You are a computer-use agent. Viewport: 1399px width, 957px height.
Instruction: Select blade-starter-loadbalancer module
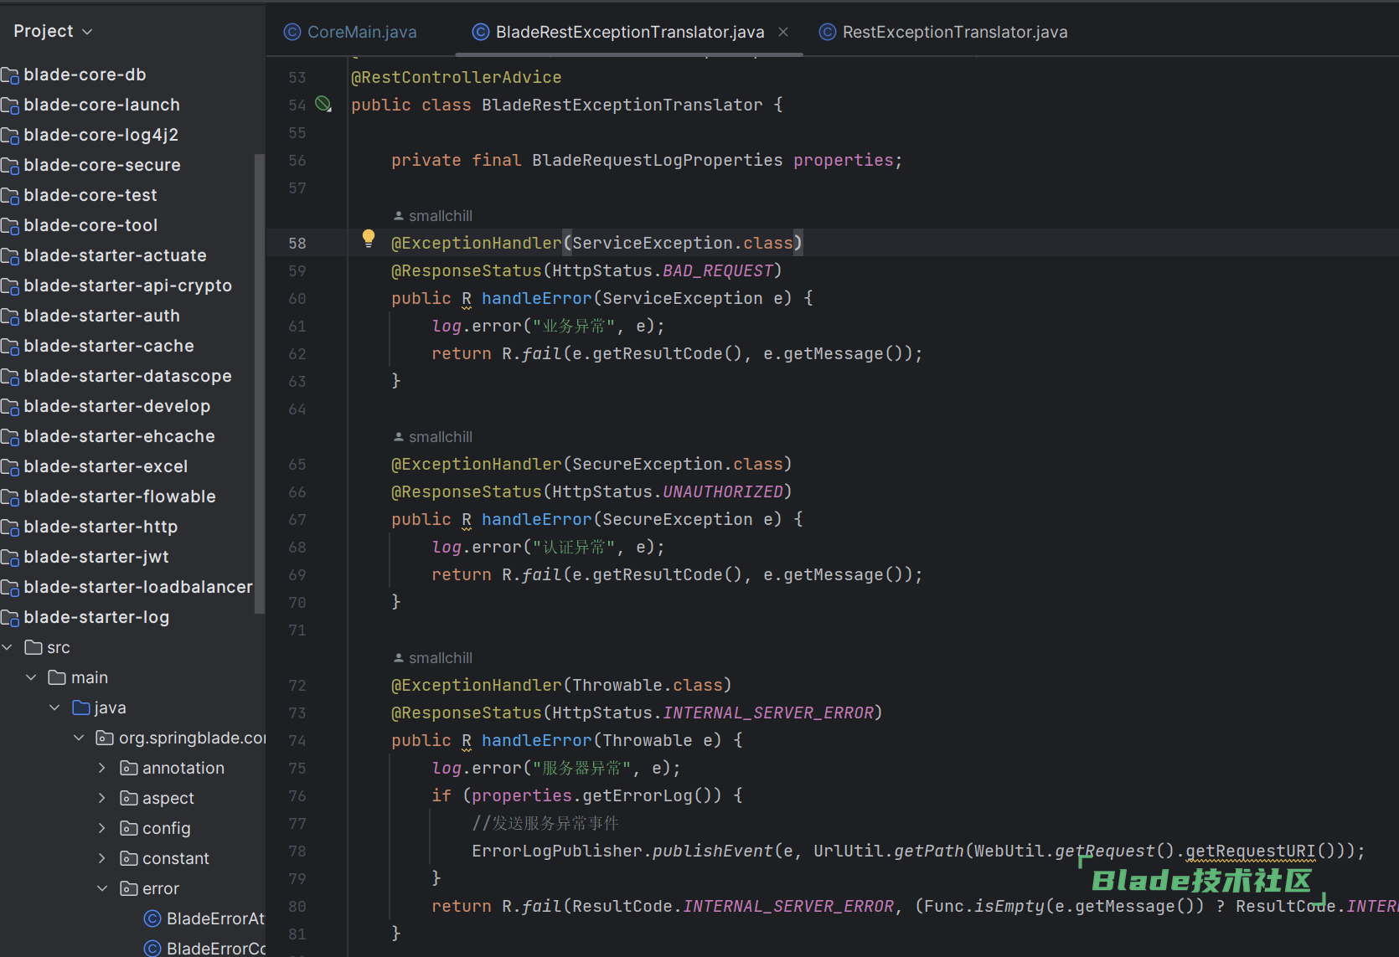pyautogui.click(x=138, y=587)
